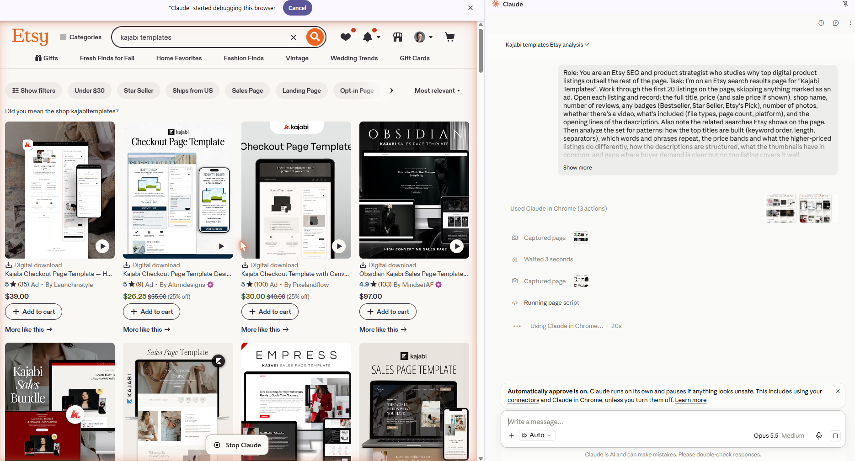This screenshot has height=461, width=855.
Task: Open Wedding Trends navigation item
Action: pyautogui.click(x=354, y=58)
